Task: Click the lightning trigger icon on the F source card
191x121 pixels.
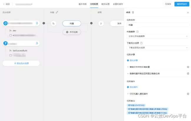Action: tap(37, 43)
